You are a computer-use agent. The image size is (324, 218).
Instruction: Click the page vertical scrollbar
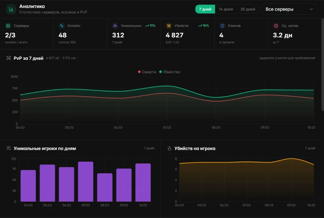(x=322, y=65)
